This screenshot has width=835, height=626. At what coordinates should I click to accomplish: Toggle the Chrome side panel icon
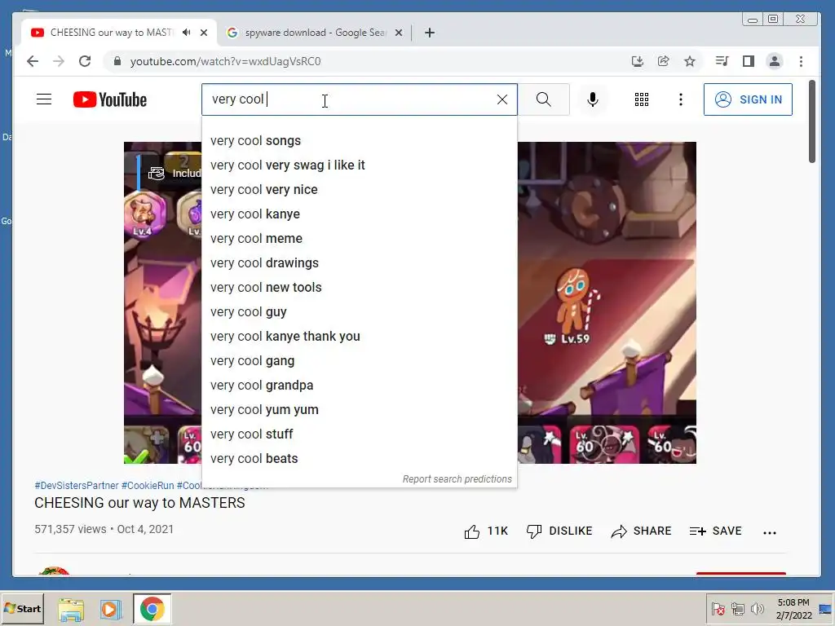pyautogui.click(x=749, y=61)
